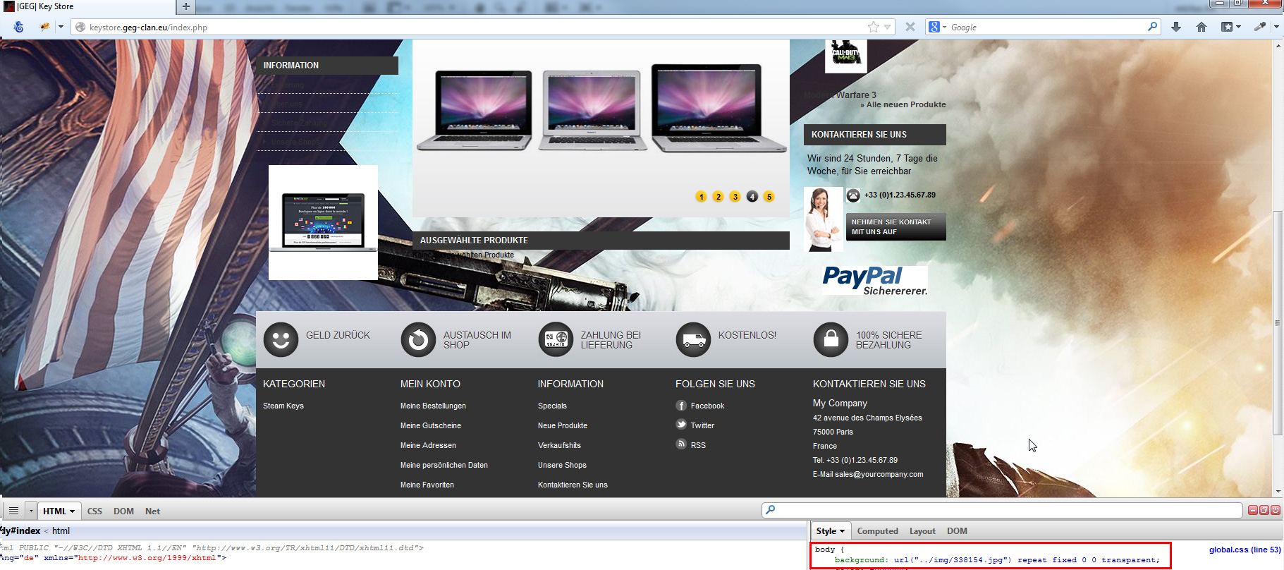The height and width of the screenshot is (570, 1284).
Task: Switch to the Firebug CSS tab
Action: [x=94, y=511]
